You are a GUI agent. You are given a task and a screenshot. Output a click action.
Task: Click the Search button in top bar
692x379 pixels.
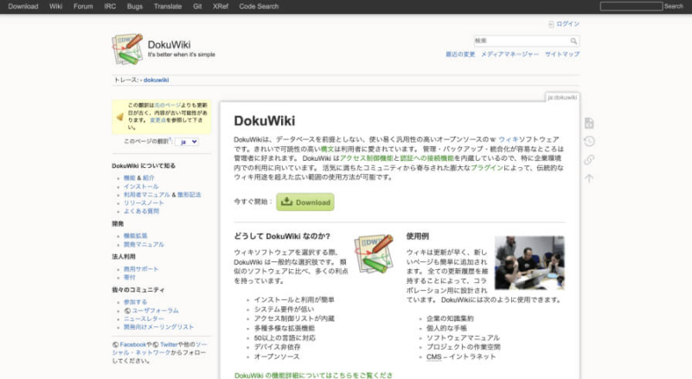click(x=673, y=6)
